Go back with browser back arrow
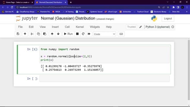The height and width of the screenshot is (107, 190). (x=3, y=7)
